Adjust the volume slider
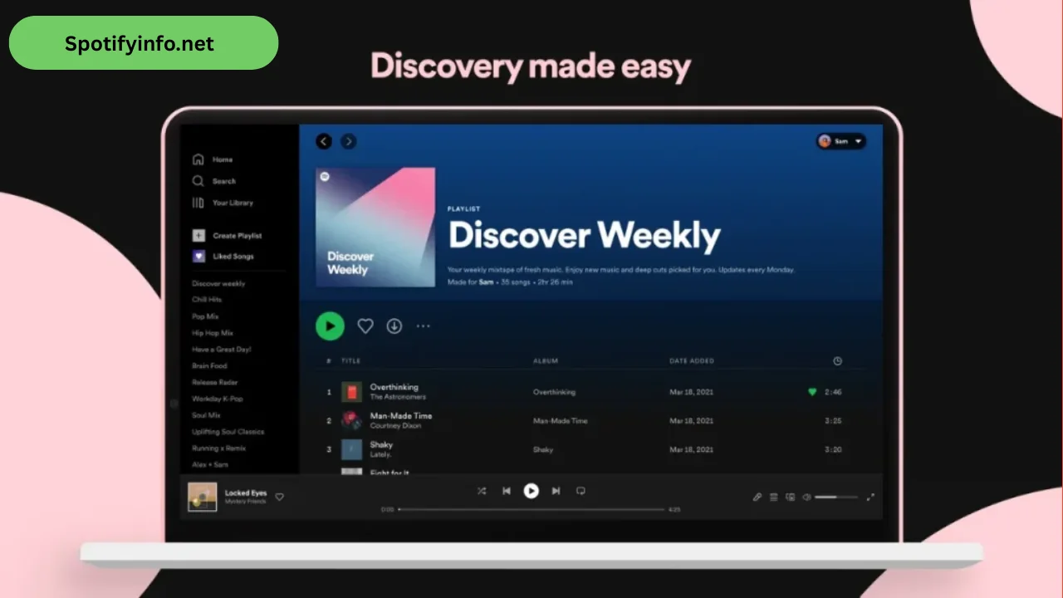 (x=836, y=497)
